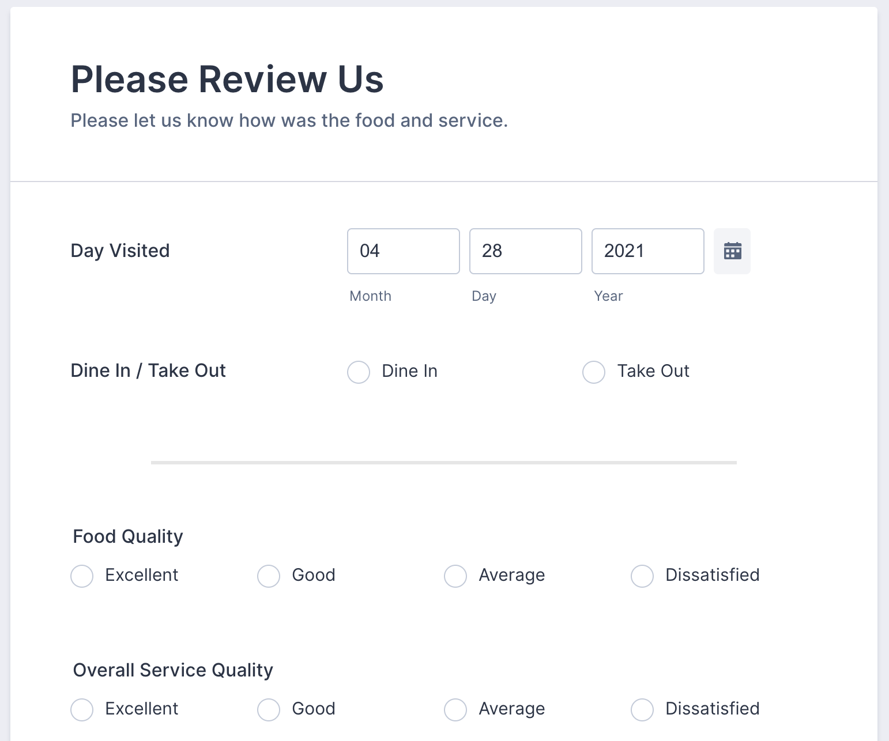Click the Month input field
This screenshot has width=889, height=741.
[403, 251]
